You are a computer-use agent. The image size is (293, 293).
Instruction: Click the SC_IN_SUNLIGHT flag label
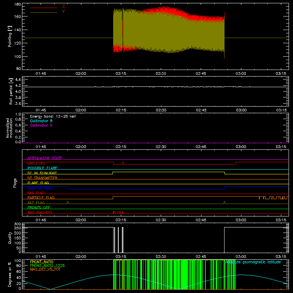42,173
